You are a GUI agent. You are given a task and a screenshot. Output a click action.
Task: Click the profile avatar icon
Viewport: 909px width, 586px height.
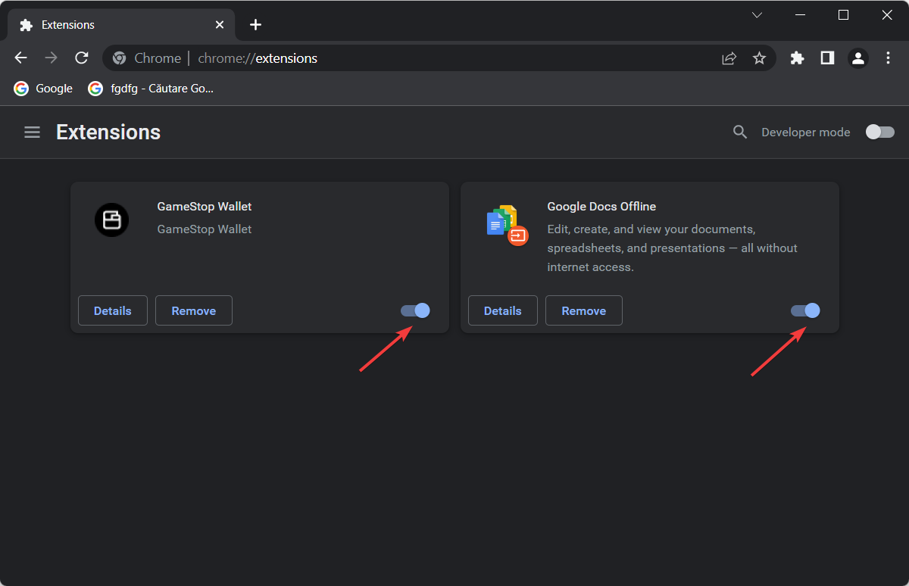(857, 58)
